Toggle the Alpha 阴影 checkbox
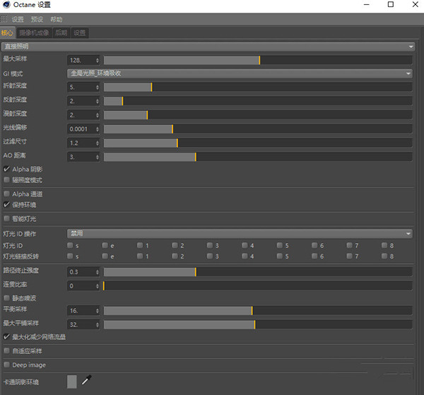Screen dimensions: 424x395 coord(7,170)
